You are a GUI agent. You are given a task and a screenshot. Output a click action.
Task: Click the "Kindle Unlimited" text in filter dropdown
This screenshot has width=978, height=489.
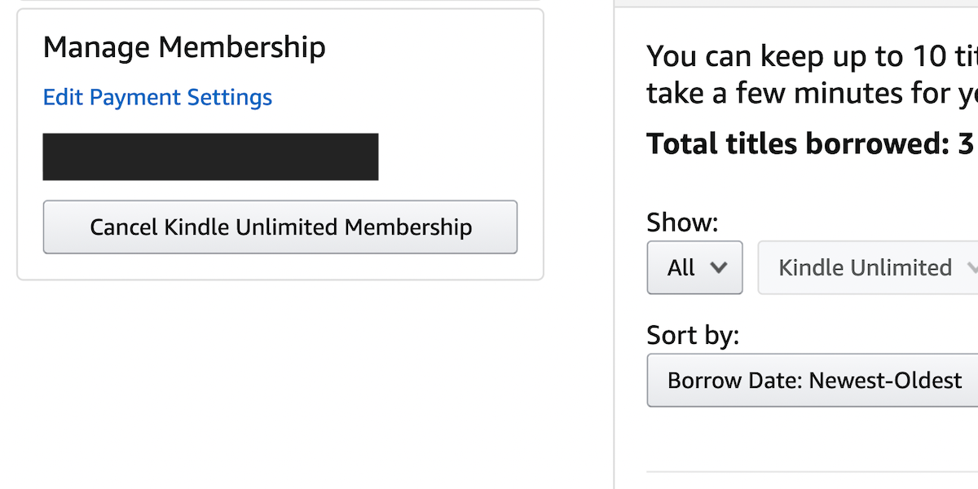point(865,267)
